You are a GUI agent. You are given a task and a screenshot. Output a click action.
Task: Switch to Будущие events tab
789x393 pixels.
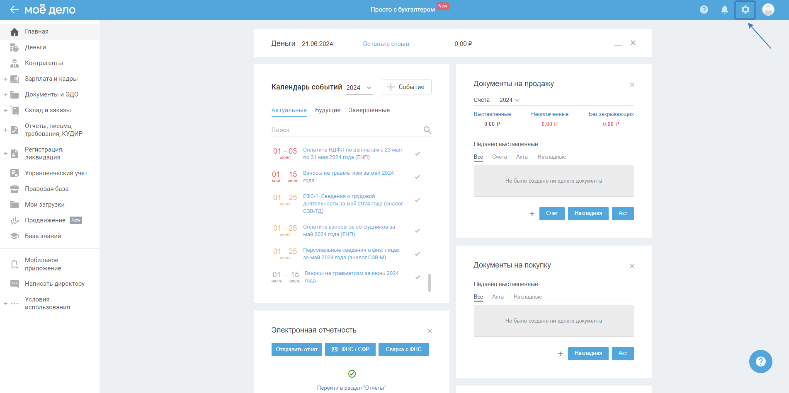pos(328,110)
